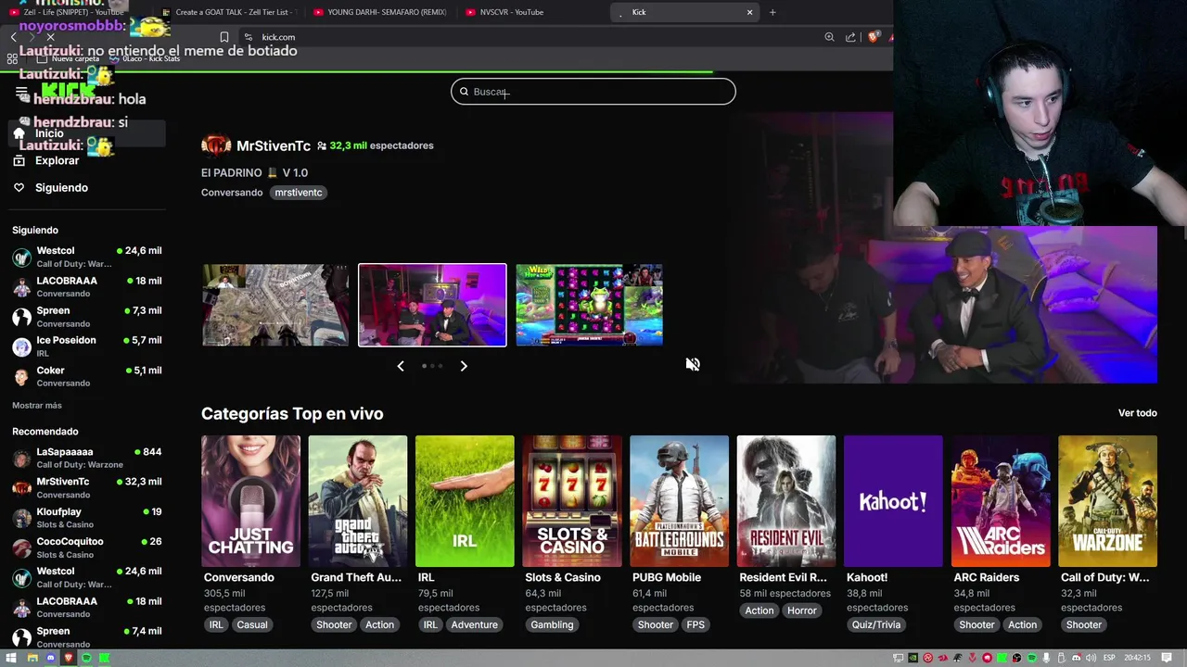Open the Resident Evil category card

[786, 501]
